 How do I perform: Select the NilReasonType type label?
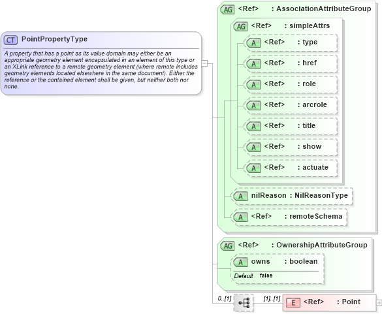(x=321, y=195)
